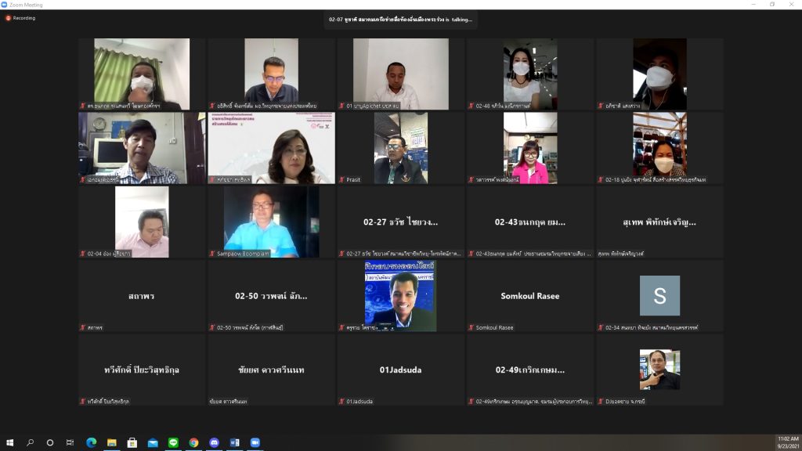The width and height of the screenshot is (802, 451).
Task: Select the Somkoul Rasee participant tile
Action: [529, 296]
